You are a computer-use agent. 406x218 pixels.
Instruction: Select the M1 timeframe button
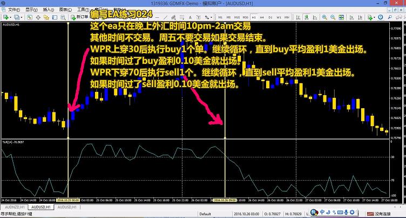click(220, 17)
